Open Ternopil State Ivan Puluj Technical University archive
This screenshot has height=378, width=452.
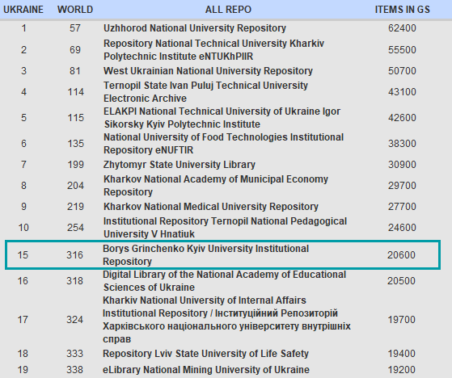pos(205,92)
